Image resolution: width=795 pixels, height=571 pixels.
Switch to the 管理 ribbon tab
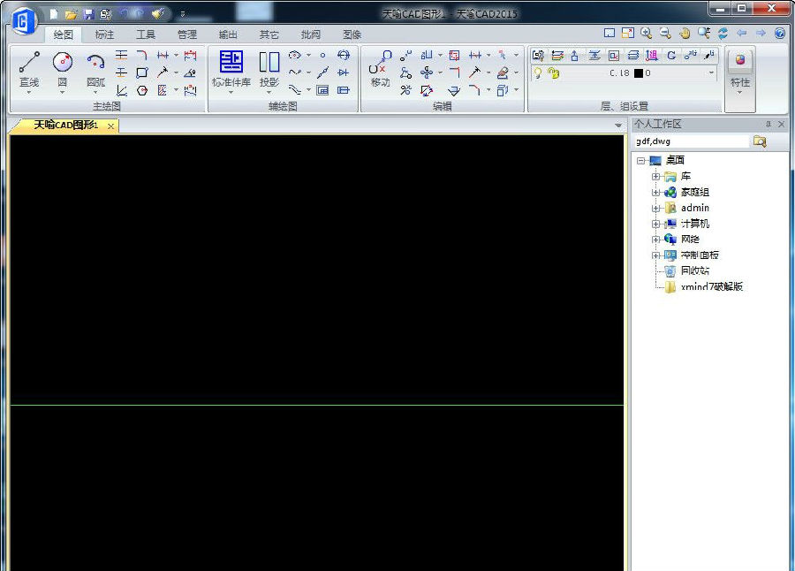point(186,34)
